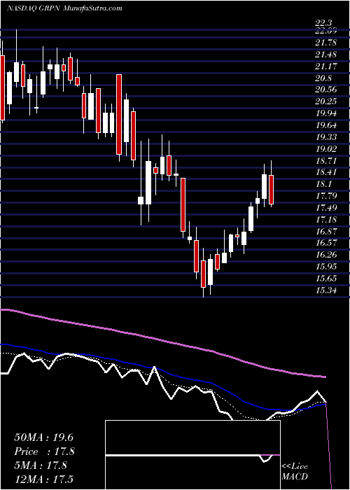Screen dimensions: 350x490
Task: Click the <<Live MACD label
Action: (295, 472)
